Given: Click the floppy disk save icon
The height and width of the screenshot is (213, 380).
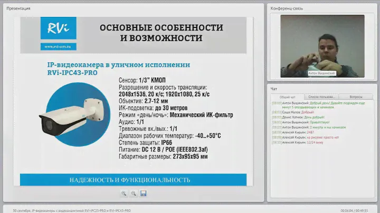Looking at the screenshot, I should [143, 193].
